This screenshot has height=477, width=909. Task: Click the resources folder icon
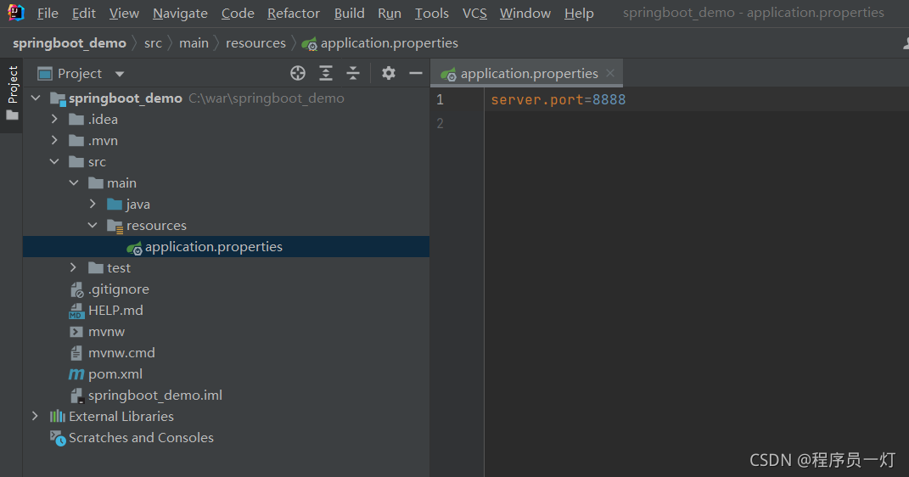coord(115,226)
